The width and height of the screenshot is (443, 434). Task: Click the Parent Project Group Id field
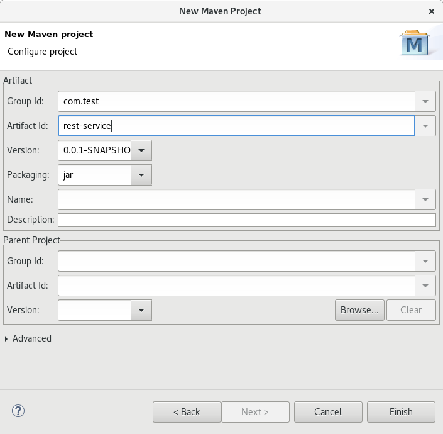236,260
